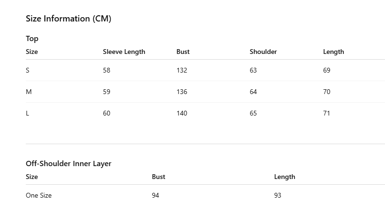Click the Sleeve Length column header
This screenshot has height=221, width=385.
(124, 52)
